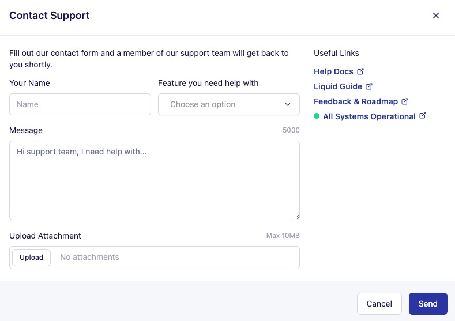Click the green system status dot

coord(317,116)
